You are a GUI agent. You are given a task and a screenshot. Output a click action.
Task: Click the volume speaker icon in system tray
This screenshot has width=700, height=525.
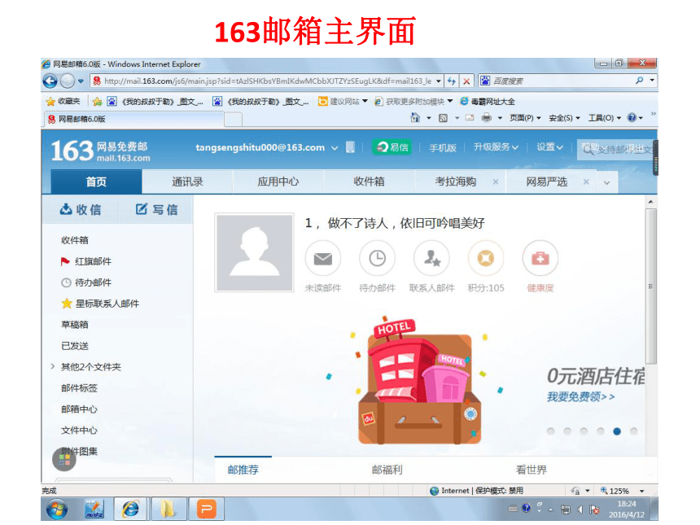tap(580, 510)
